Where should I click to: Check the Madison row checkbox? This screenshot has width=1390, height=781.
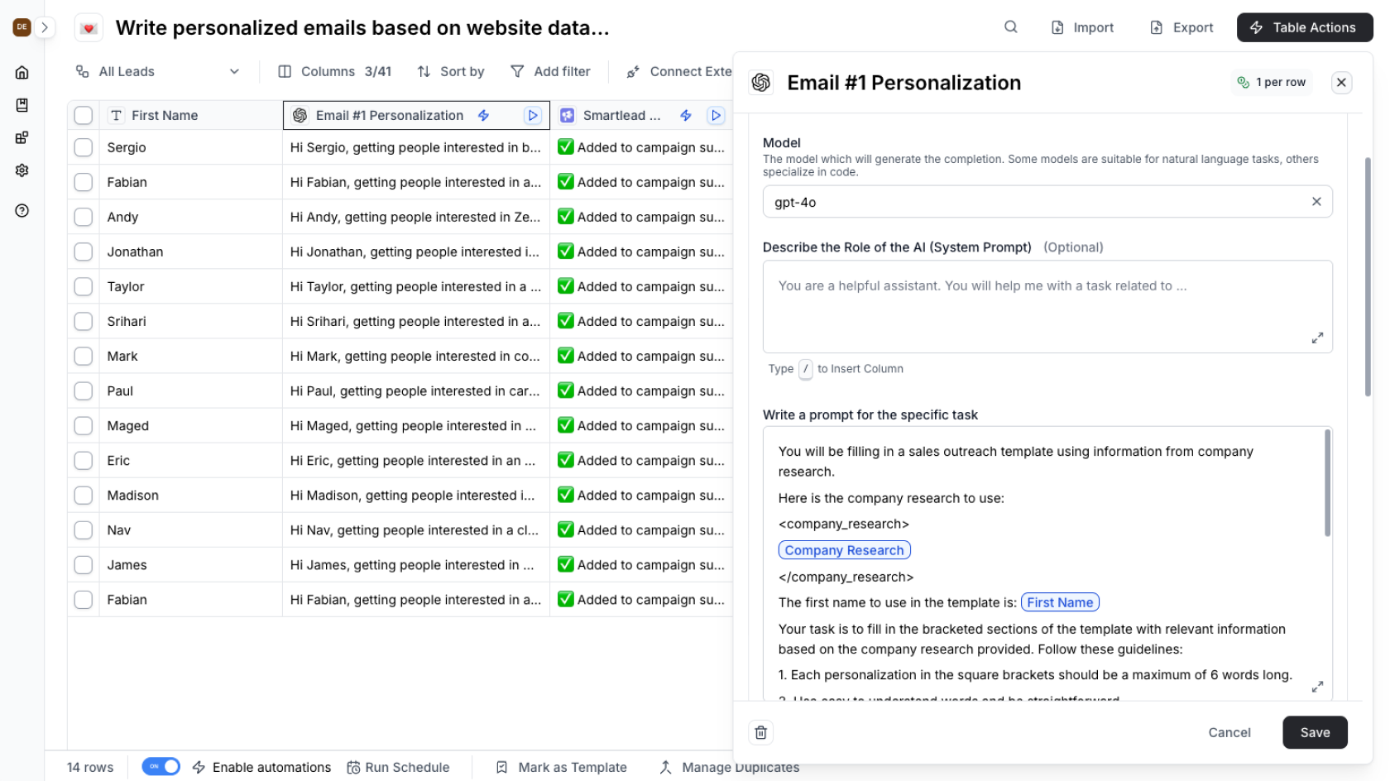(84, 495)
